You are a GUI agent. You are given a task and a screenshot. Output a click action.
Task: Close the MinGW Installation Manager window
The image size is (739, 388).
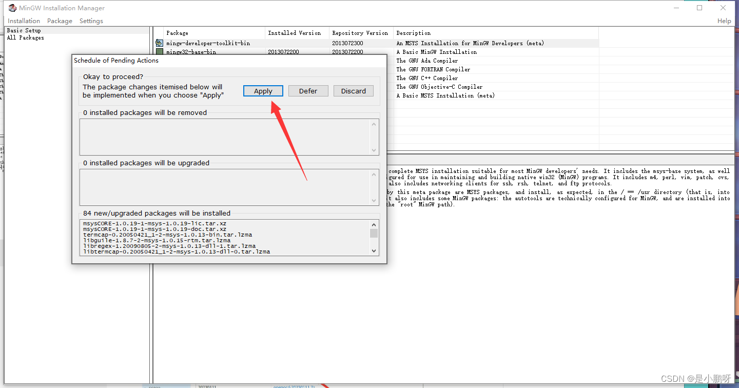pos(723,8)
